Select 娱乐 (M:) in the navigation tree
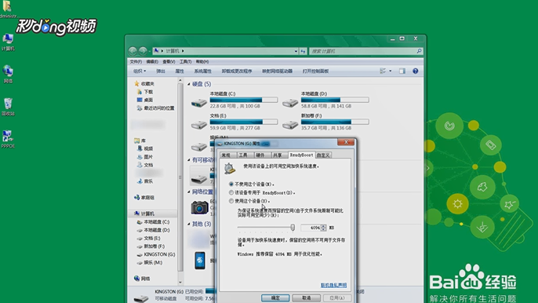This screenshot has width=538, height=303. (149, 263)
